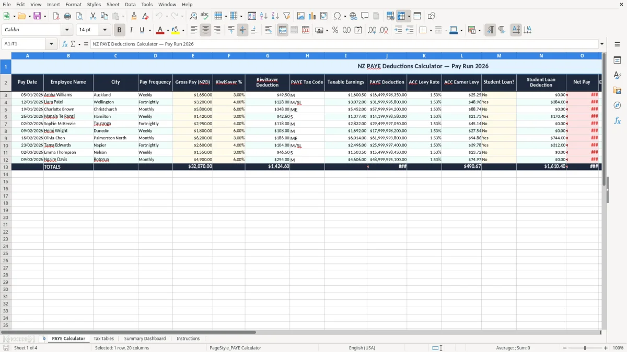Toggle Align Left
Viewport: 627px width, 352px height.
coord(194,30)
